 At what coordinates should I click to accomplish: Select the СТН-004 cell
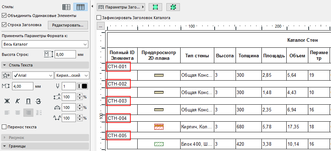coord(118,118)
